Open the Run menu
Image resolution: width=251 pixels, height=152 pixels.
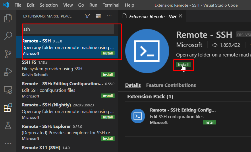tap(93, 5)
